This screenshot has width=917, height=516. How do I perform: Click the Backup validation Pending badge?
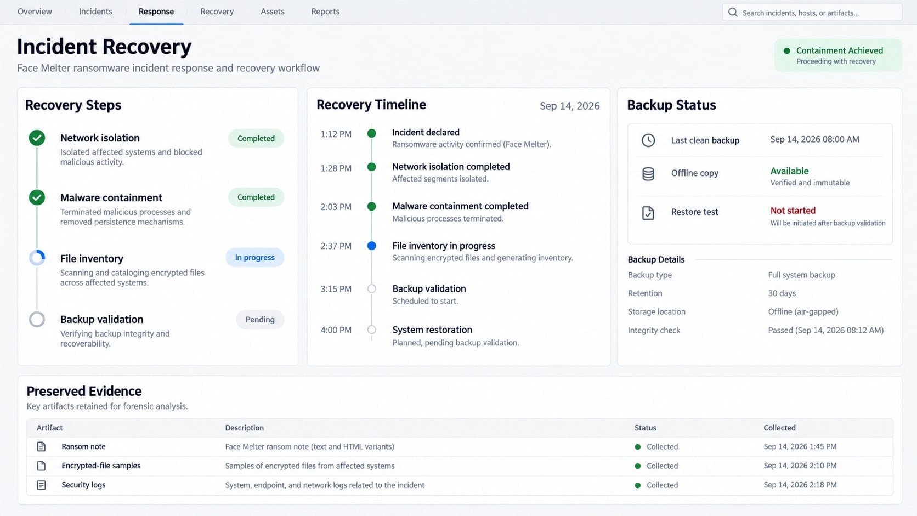pos(260,319)
